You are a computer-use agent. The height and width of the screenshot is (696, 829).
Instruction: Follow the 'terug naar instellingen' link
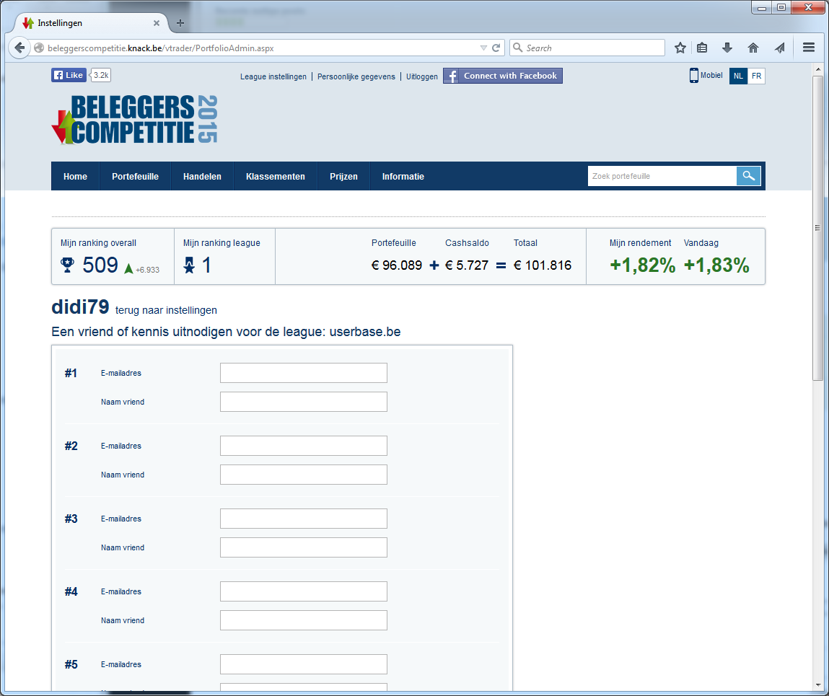tap(166, 310)
